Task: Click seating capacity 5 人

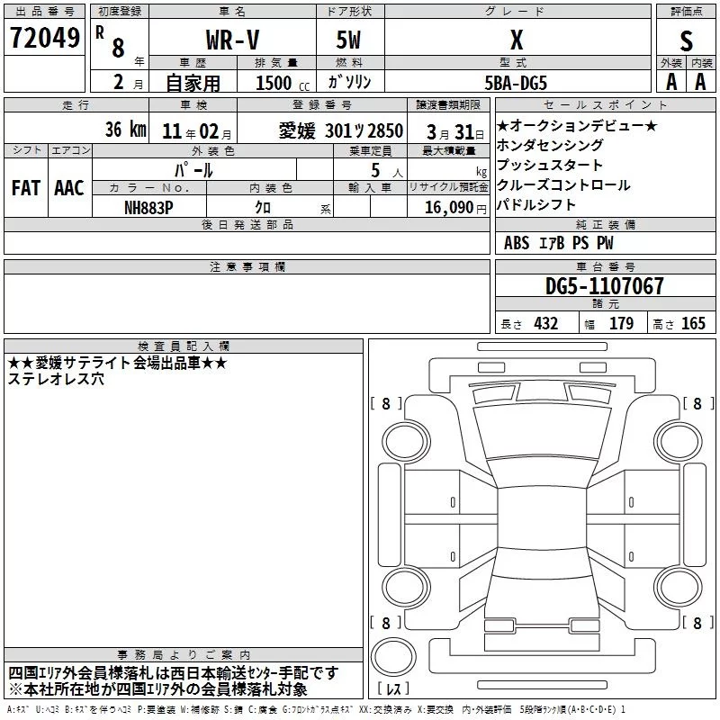Action: pyautogui.click(x=387, y=171)
